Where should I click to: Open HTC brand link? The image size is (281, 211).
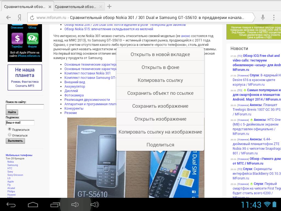point(10,168)
